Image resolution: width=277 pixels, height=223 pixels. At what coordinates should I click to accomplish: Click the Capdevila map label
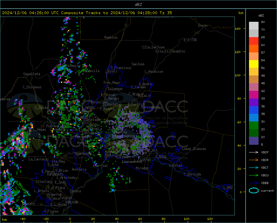91,71
